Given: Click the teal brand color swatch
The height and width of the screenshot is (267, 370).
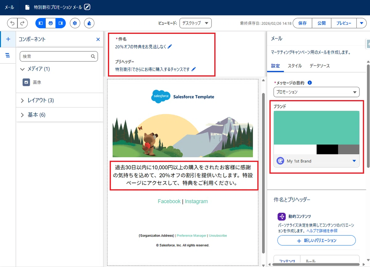Looking at the screenshot, I should [x=316, y=128].
